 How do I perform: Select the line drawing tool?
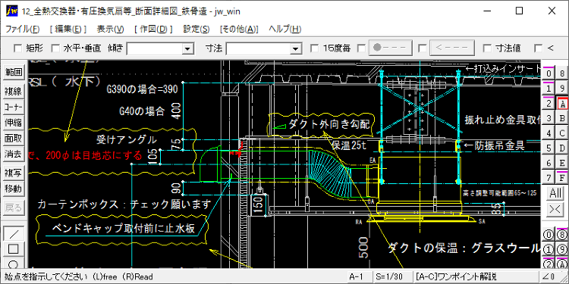(x=14, y=233)
